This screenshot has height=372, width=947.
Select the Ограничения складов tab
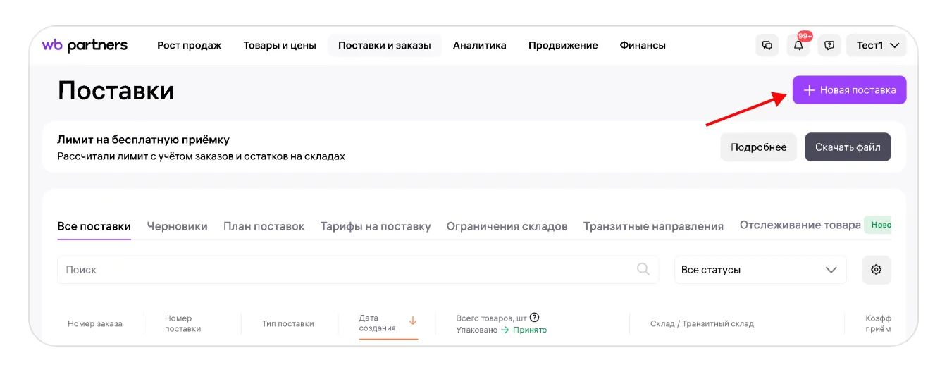[x=507, y=226]
